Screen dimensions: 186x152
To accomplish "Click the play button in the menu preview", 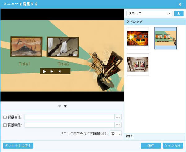I will tap(44, 71).
